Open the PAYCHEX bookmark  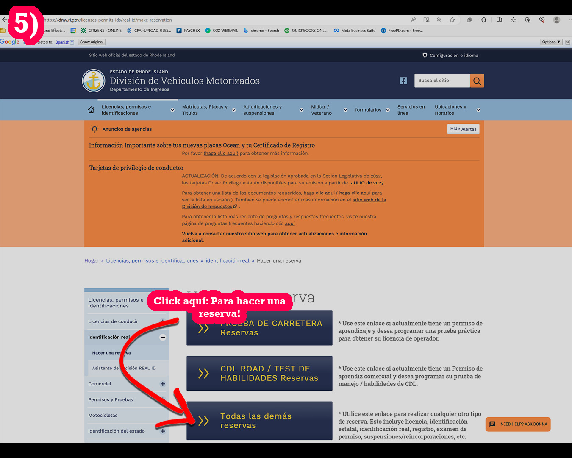[188, 31]
